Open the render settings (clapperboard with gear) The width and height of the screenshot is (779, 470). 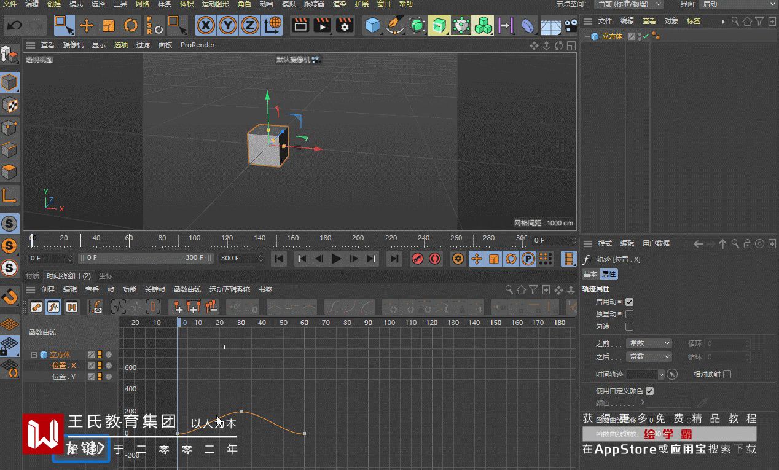coord(345,26)
